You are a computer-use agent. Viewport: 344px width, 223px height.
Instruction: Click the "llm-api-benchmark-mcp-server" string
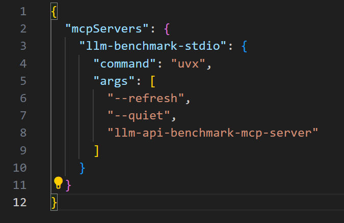point(213,133)
